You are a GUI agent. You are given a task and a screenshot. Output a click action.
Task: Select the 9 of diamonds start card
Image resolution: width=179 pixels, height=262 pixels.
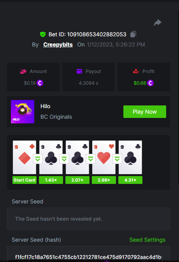coord(25,157)
